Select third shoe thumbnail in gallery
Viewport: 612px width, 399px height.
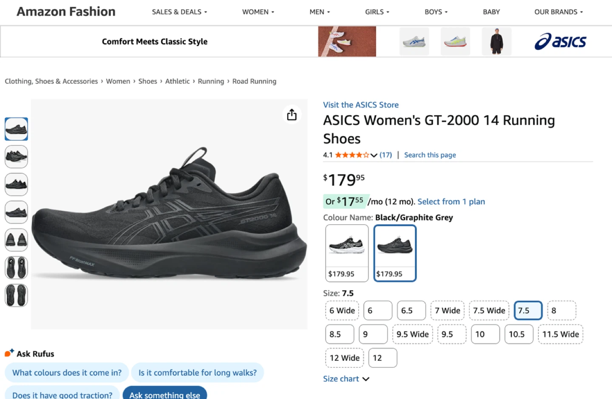(x=16, y=184)
